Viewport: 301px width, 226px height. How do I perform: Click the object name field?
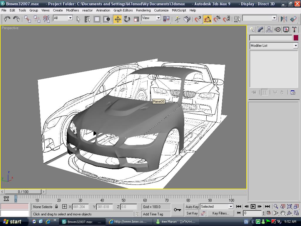[x=271, y=38]
